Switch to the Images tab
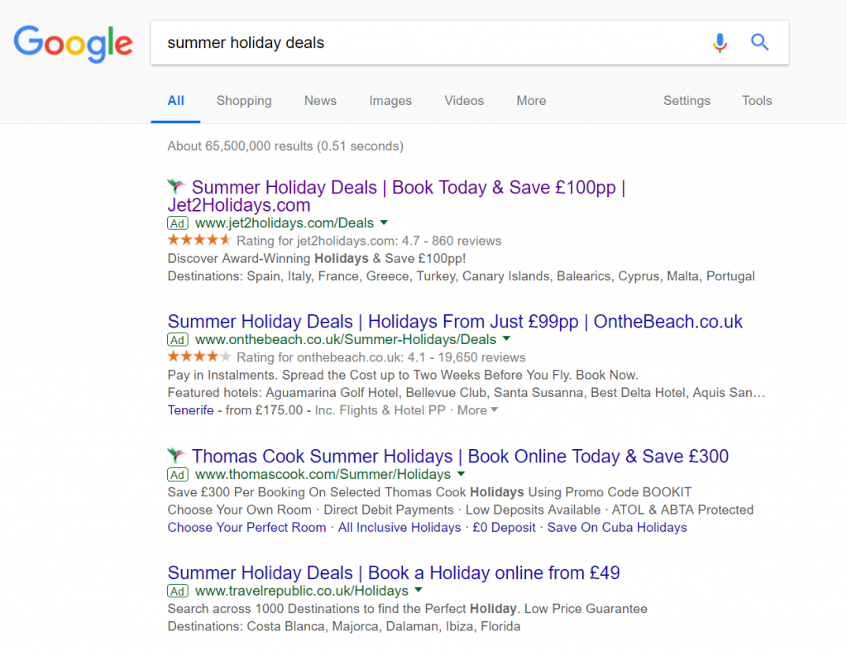This screenshot has height=651, width=847. point(390,100)
